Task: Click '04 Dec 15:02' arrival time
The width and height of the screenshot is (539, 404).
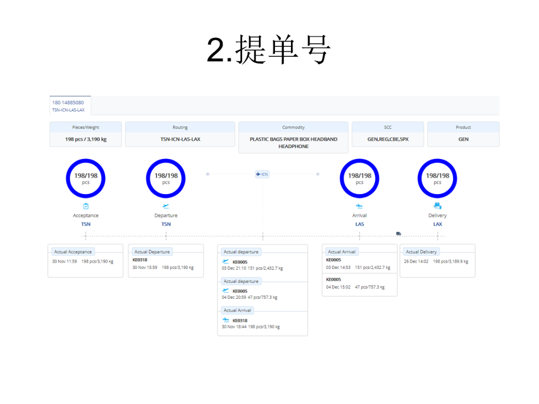Action: tap(338, 287)
